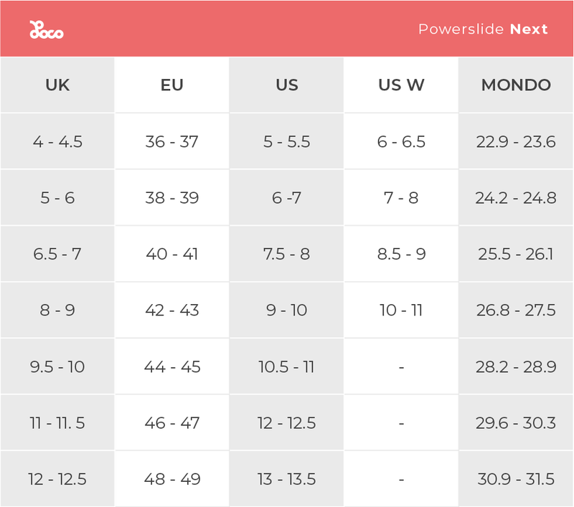The height and width of the screenshot is (507, 574).
Task: Click the EU 46 - 47 cell
Action: click(x=171, y=423)
